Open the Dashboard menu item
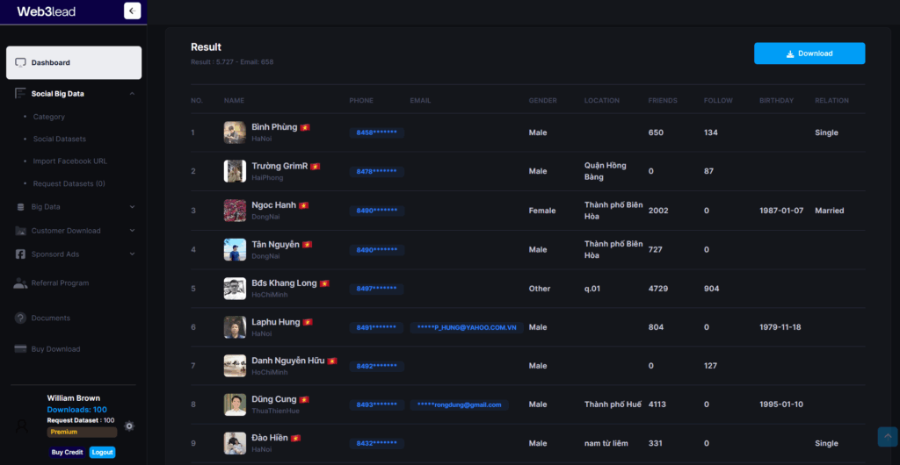 74,63
